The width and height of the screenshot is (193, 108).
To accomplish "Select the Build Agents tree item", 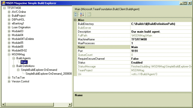I will tap(23, 58).
